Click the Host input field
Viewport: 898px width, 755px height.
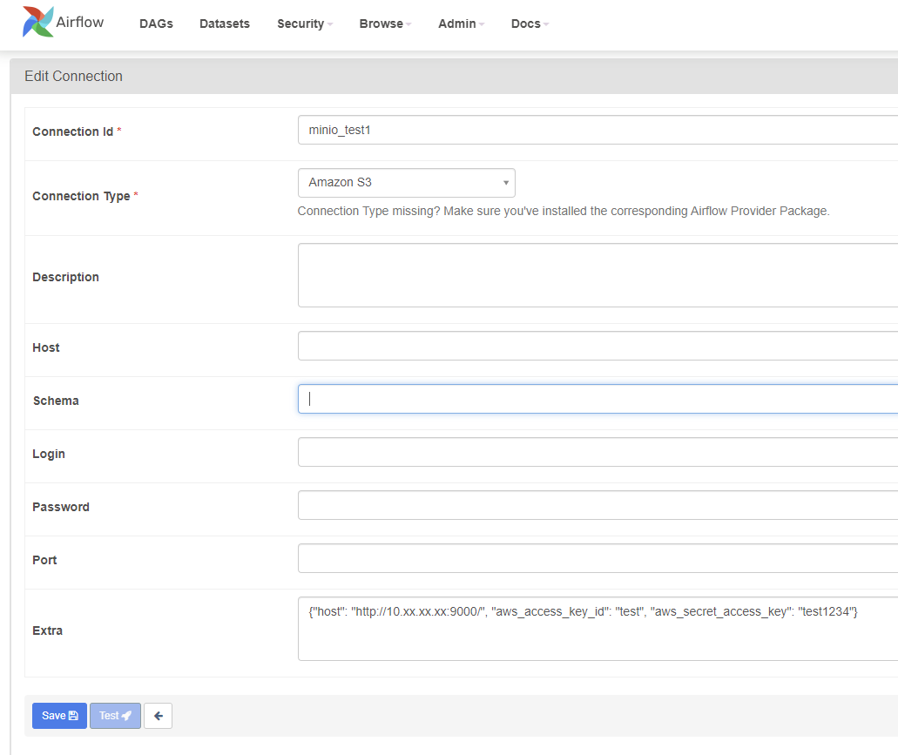598,346
